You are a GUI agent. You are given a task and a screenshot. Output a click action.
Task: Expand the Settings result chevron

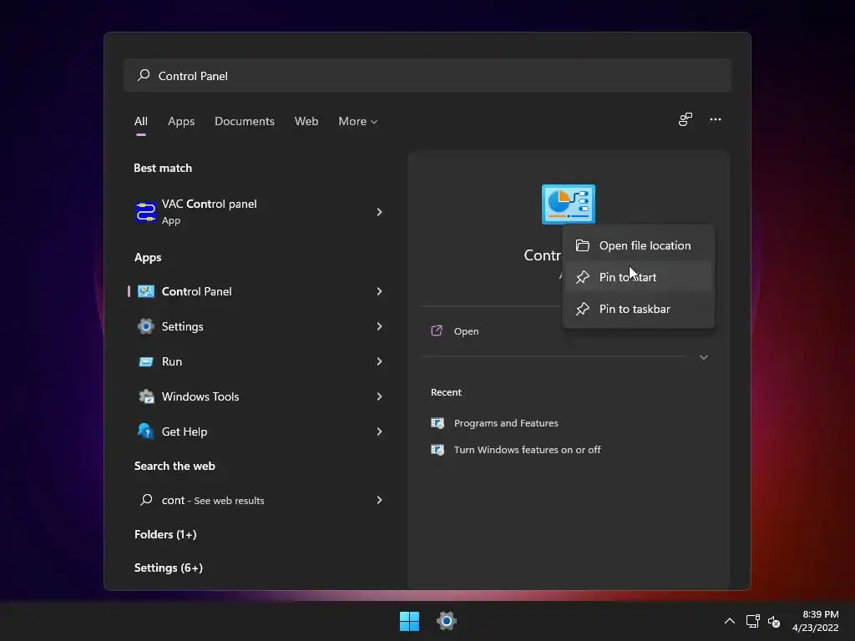click(380, 326)
